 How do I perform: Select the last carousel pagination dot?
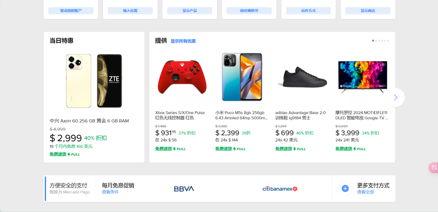click(x=388, y=41)
